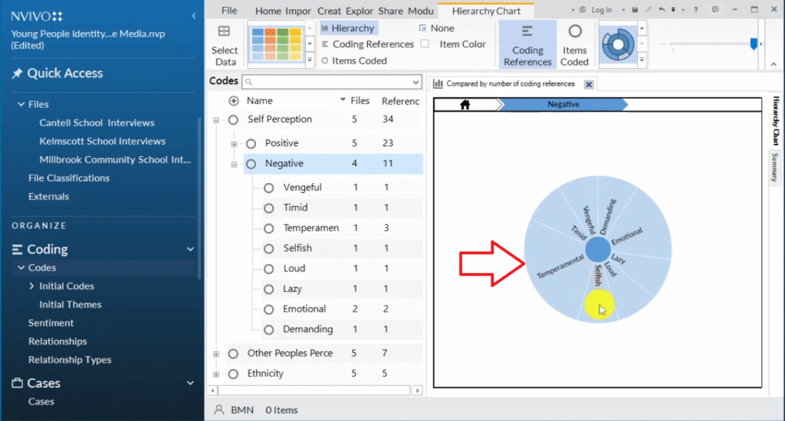This screenshot has height=421, width=785.
Task: Expand the Positive code tree node
Action: pos(234,144)
